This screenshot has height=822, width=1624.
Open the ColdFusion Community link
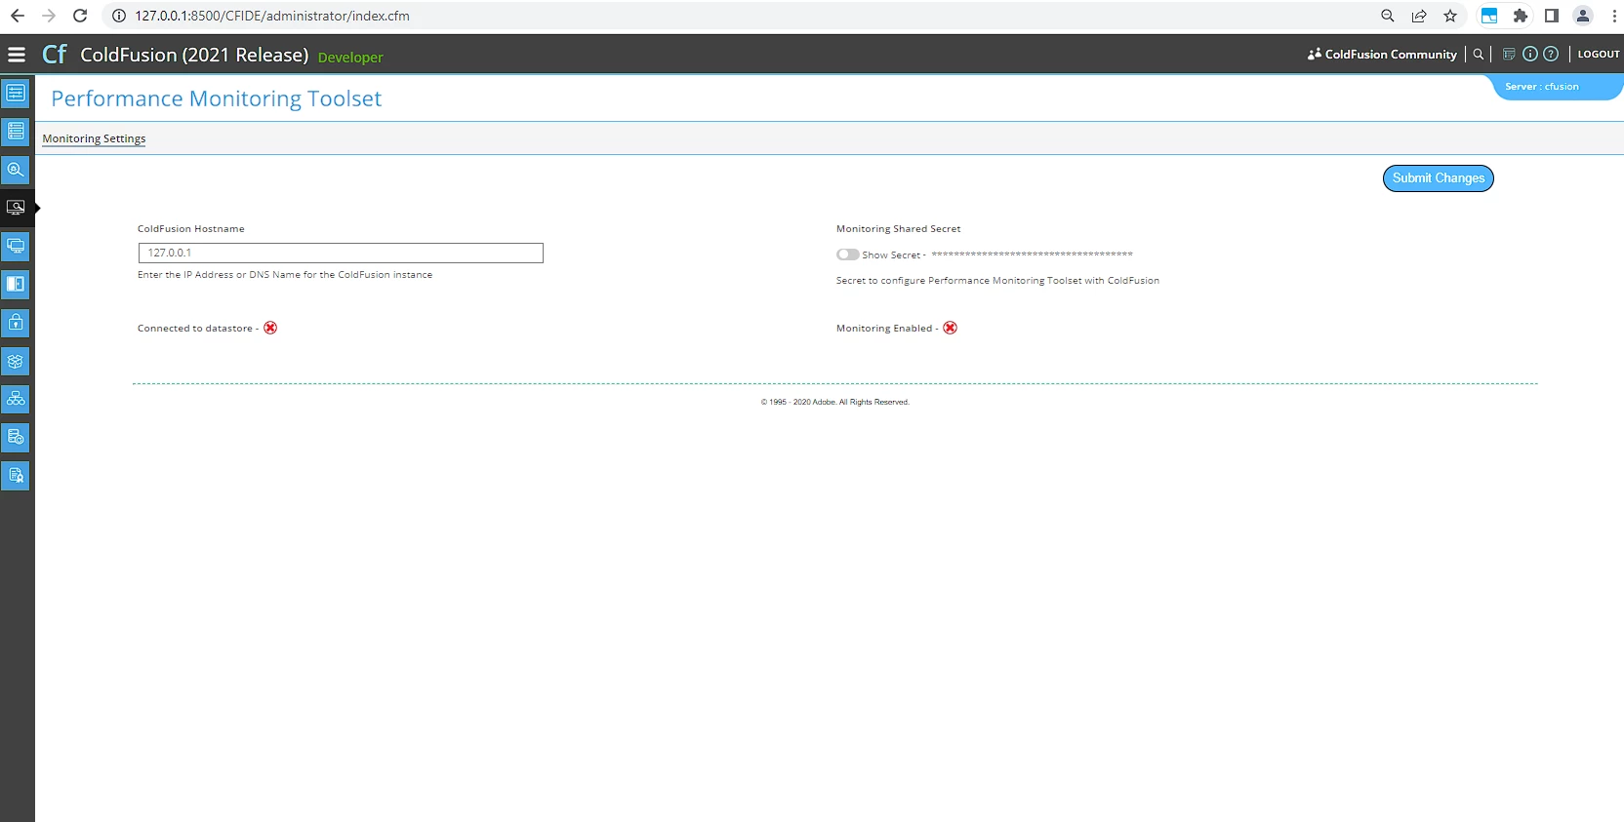[x=1382, y=55]
